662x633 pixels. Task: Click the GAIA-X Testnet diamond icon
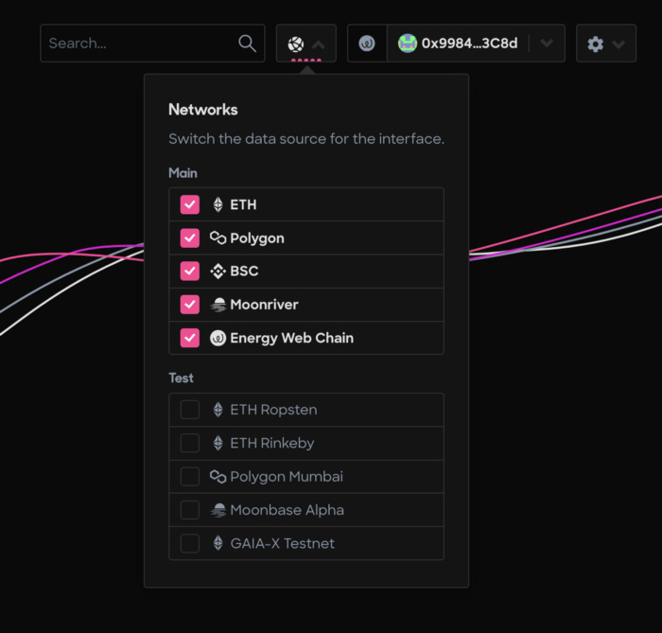pyautogui.click(x=218, y=543)
